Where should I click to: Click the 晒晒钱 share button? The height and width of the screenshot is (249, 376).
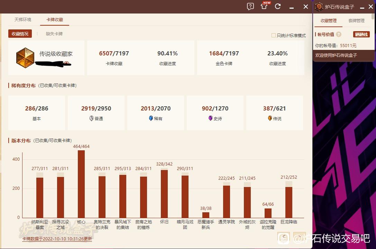click(x=361, y=34)
